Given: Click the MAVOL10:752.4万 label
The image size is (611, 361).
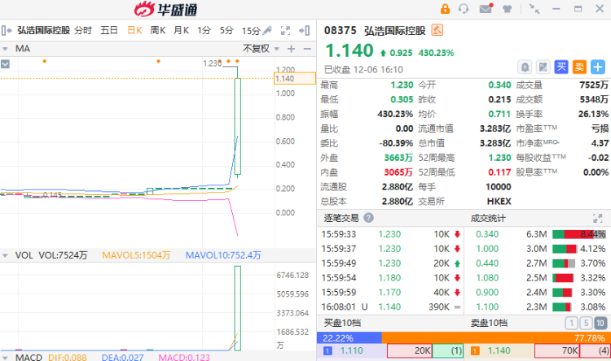Looking at the screenshot, I should (x=223, y=255).
